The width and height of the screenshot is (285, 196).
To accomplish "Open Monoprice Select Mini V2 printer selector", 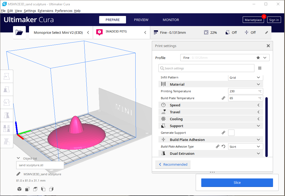I will tap(61, 32).
